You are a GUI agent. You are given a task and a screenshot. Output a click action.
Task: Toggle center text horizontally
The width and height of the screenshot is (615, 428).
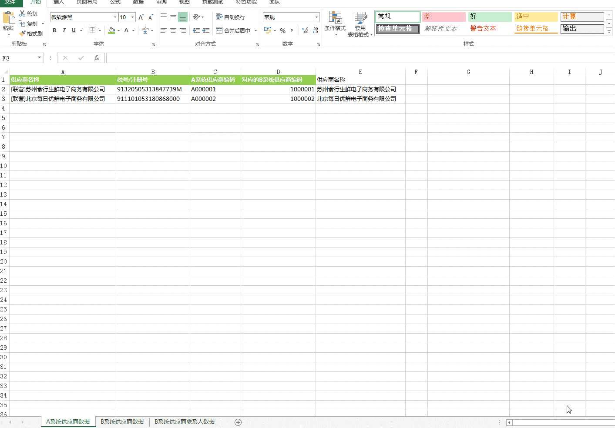[x=173, y=30]
